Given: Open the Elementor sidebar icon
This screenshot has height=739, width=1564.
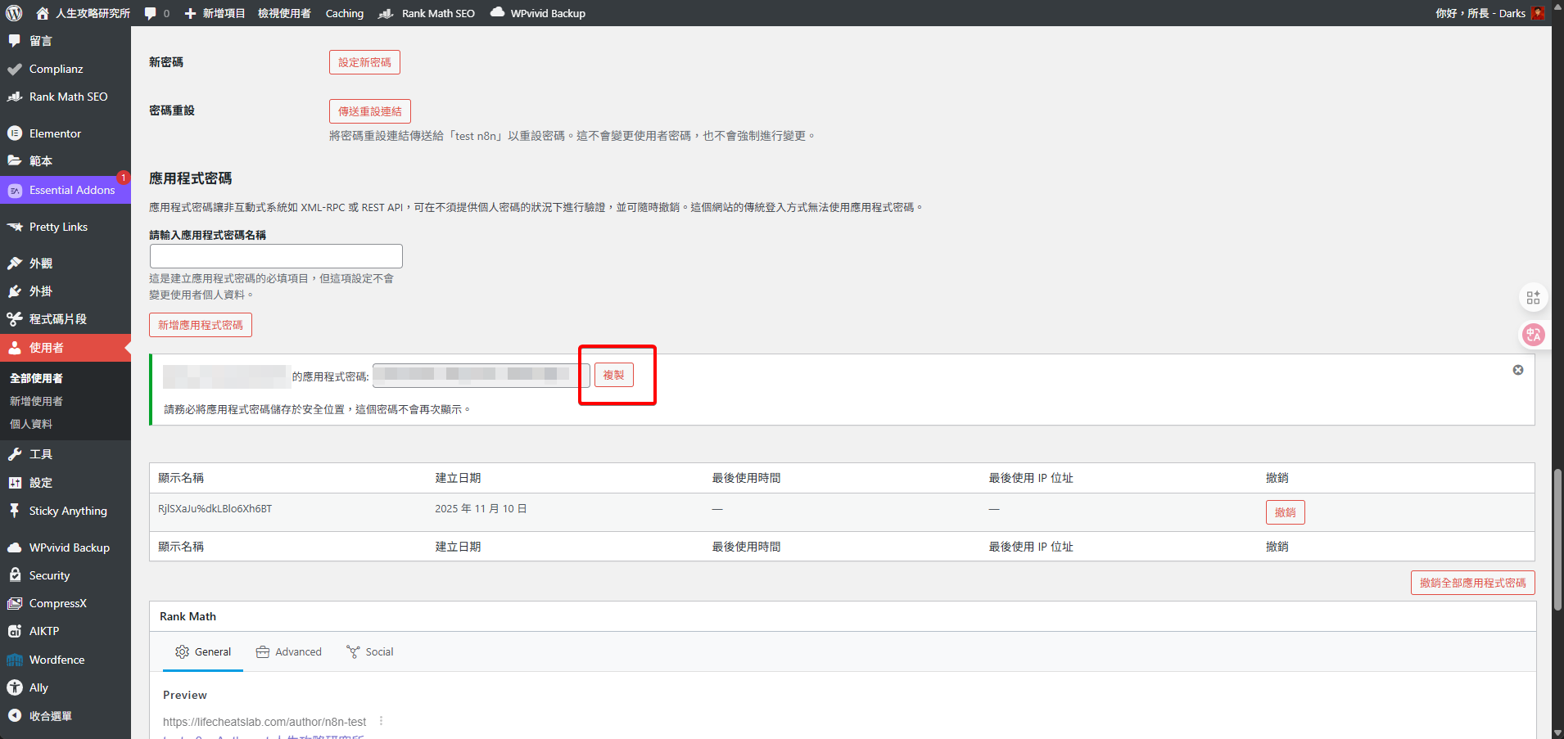Looking at the screenshot, I should pos(16,133).
